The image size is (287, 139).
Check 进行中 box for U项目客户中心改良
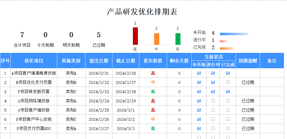pyautogui.click(x=213, y=119)
